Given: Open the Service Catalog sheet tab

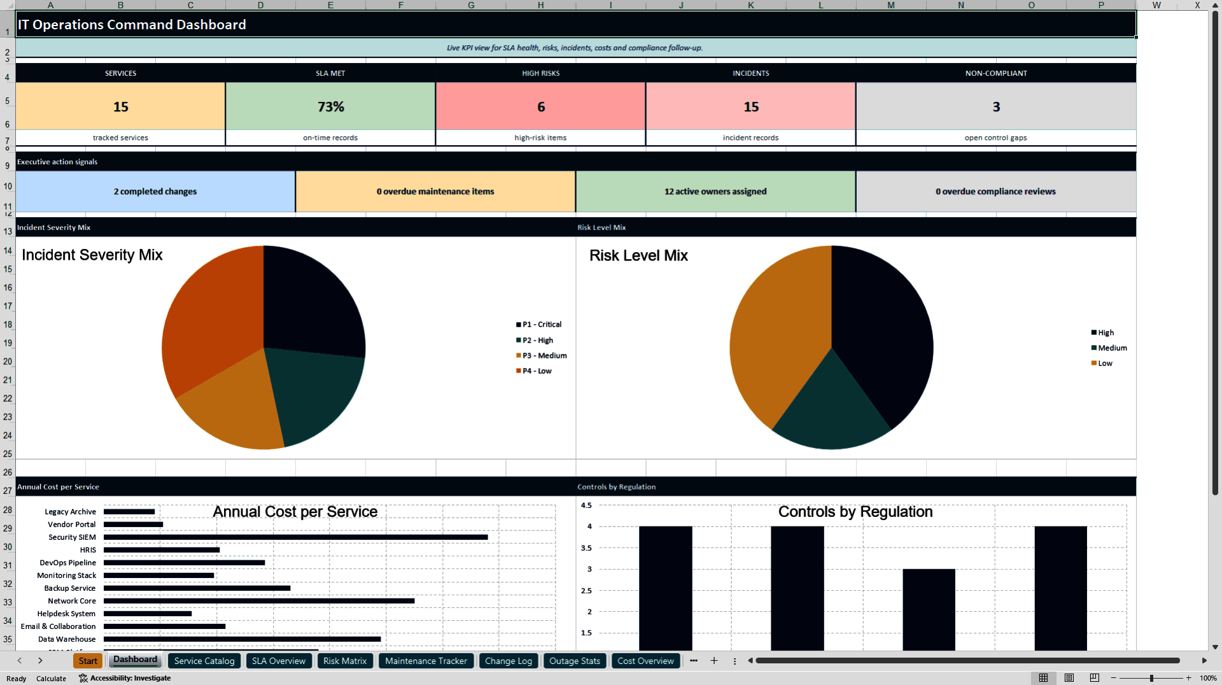Looking at the screenshot, I should [204, 661].
